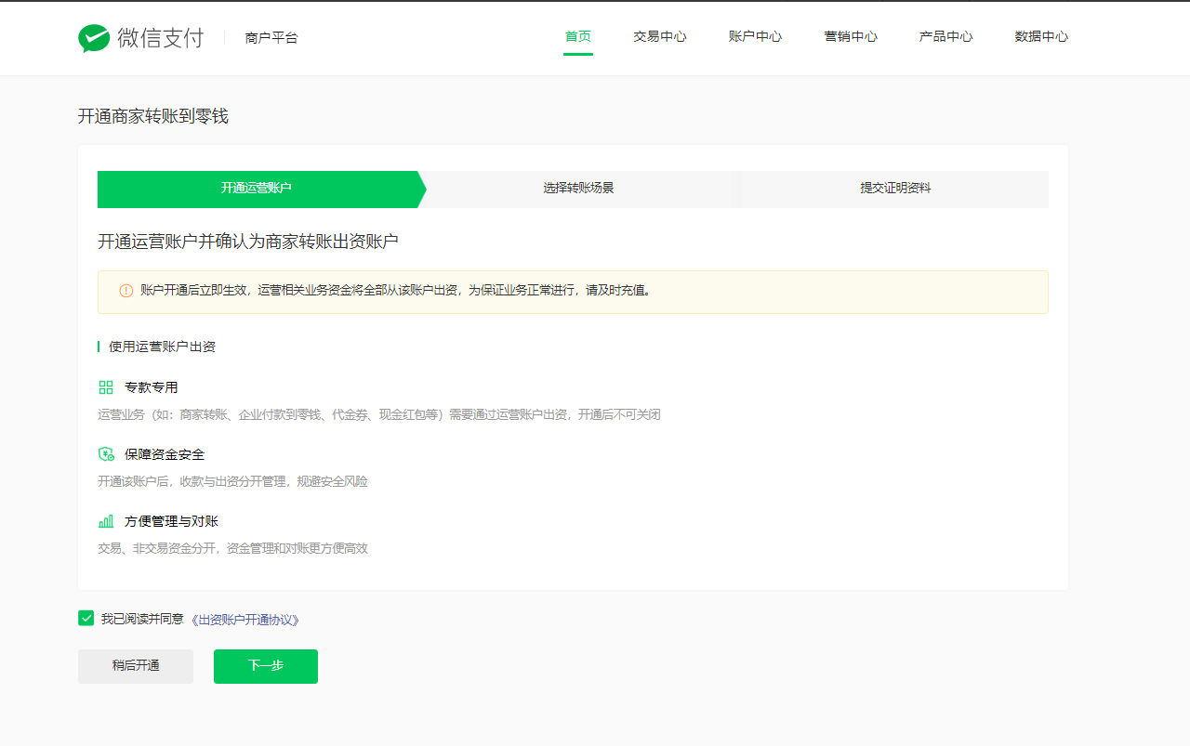Click the 专款专用 grid icon
Image resolution: width=1190 pixels, height=746 pixels.
coord(106,387)
